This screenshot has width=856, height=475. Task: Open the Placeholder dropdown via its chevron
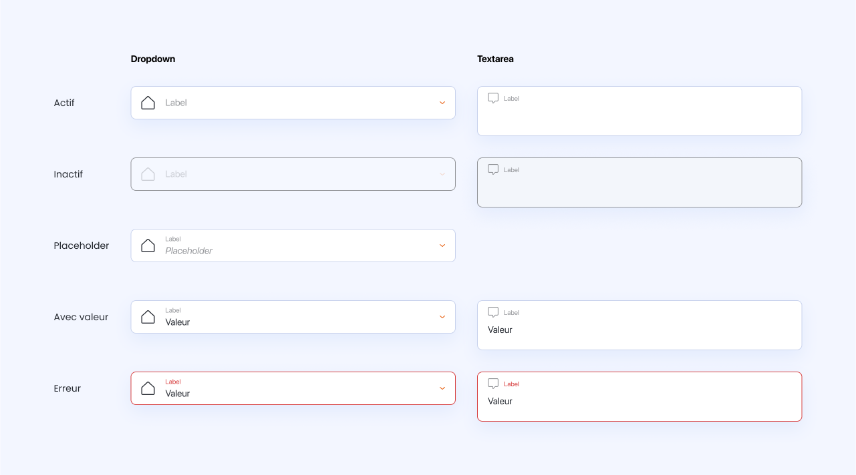[x=442, y=246]
